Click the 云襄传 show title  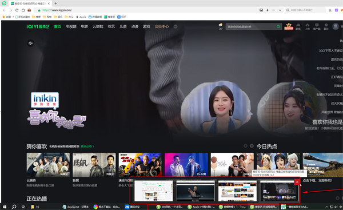tap(31, 180)
